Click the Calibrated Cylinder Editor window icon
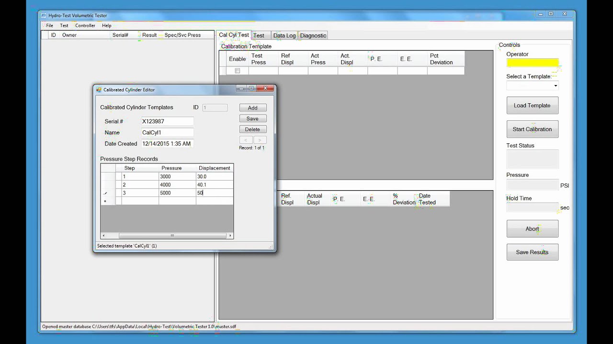Image resolution: width=613 pixels, height=344 pixels. click(99, 90)
